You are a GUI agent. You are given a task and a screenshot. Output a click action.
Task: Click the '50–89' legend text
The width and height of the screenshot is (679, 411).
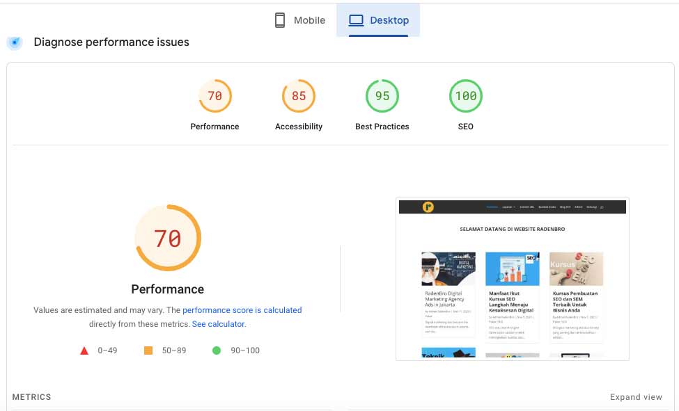click(174, 350)
